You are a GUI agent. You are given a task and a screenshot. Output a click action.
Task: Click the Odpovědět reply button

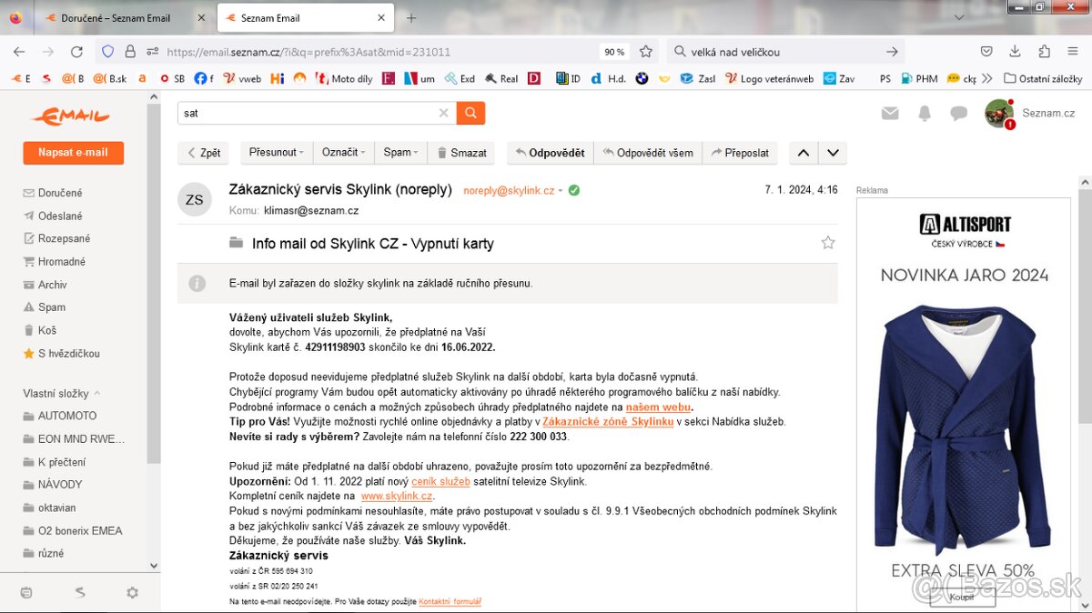550,153
